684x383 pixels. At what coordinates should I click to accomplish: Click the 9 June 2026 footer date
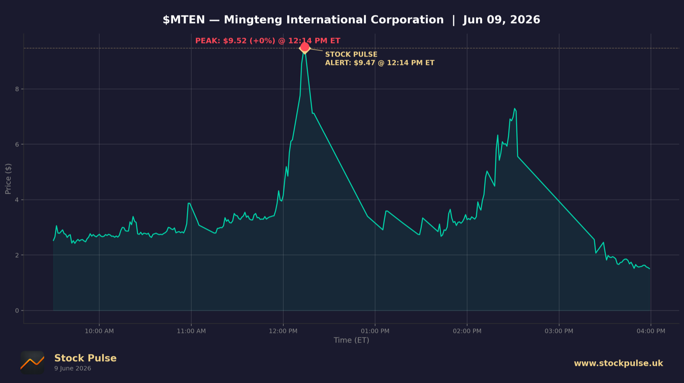pos(73,368)
